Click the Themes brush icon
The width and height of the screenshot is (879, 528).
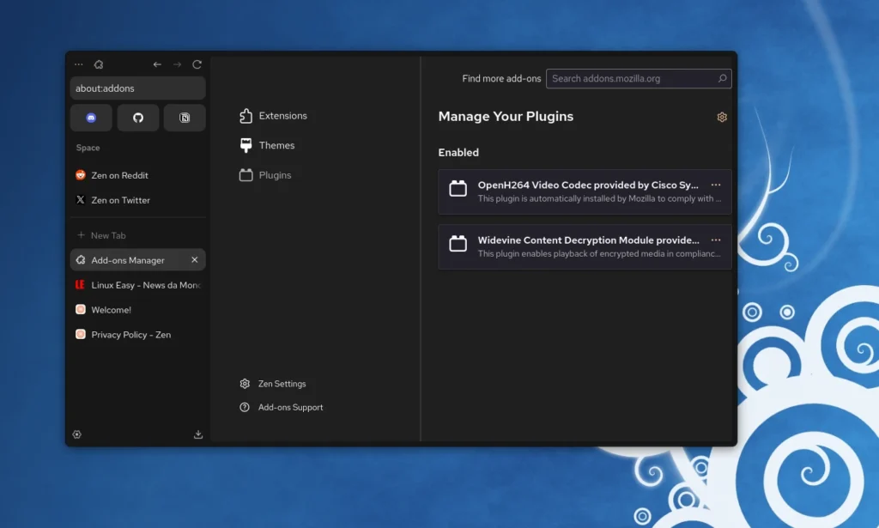coord(246,145)
